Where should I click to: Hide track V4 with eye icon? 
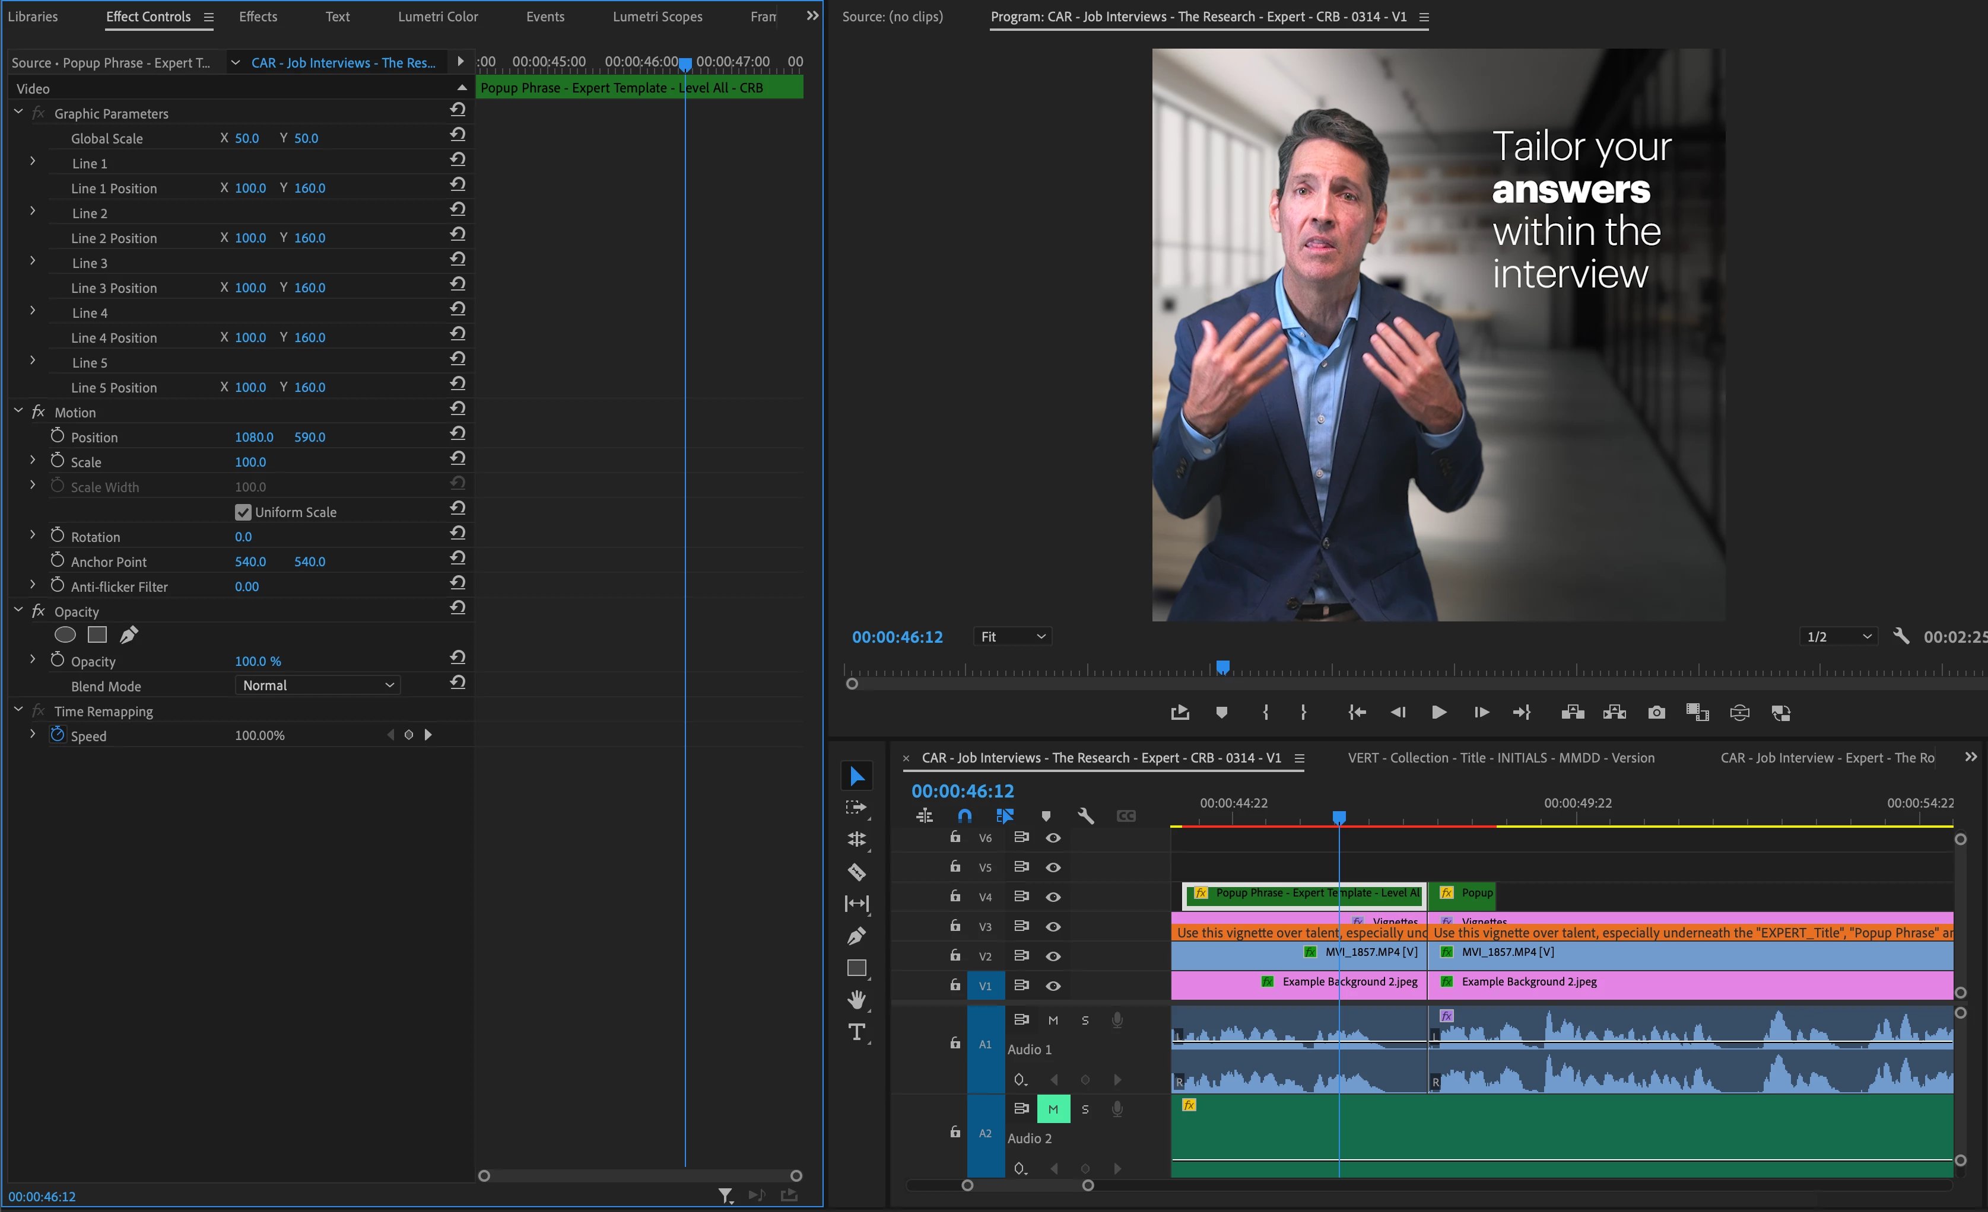pos(1053,897)
